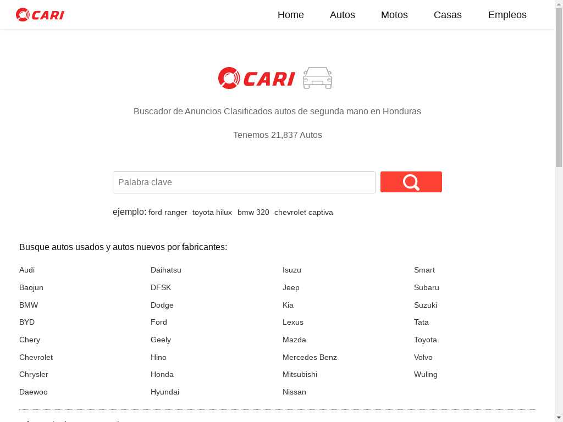Open Mercedes Benz listings
This screenshot has width=563, height=422.
tap(310, 357)
